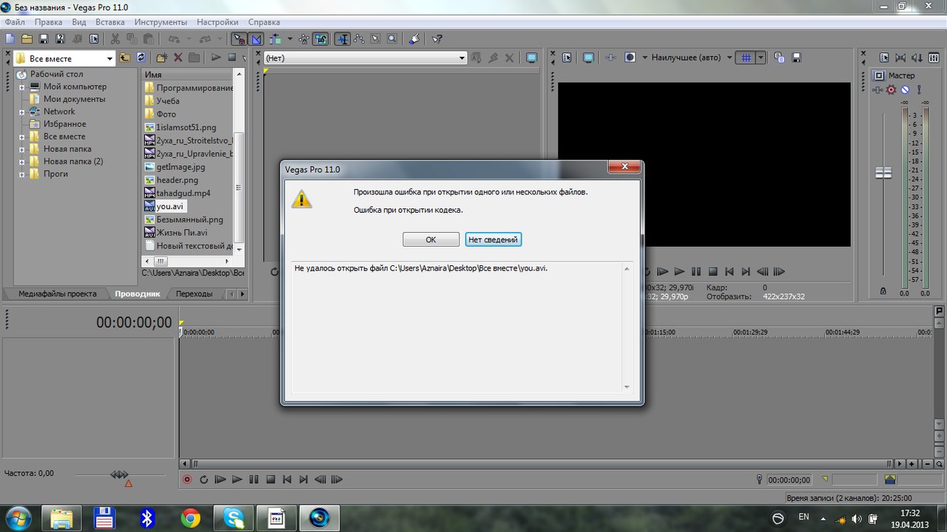
Task: Click the master volume fader handle
Action: coord(883,173)
